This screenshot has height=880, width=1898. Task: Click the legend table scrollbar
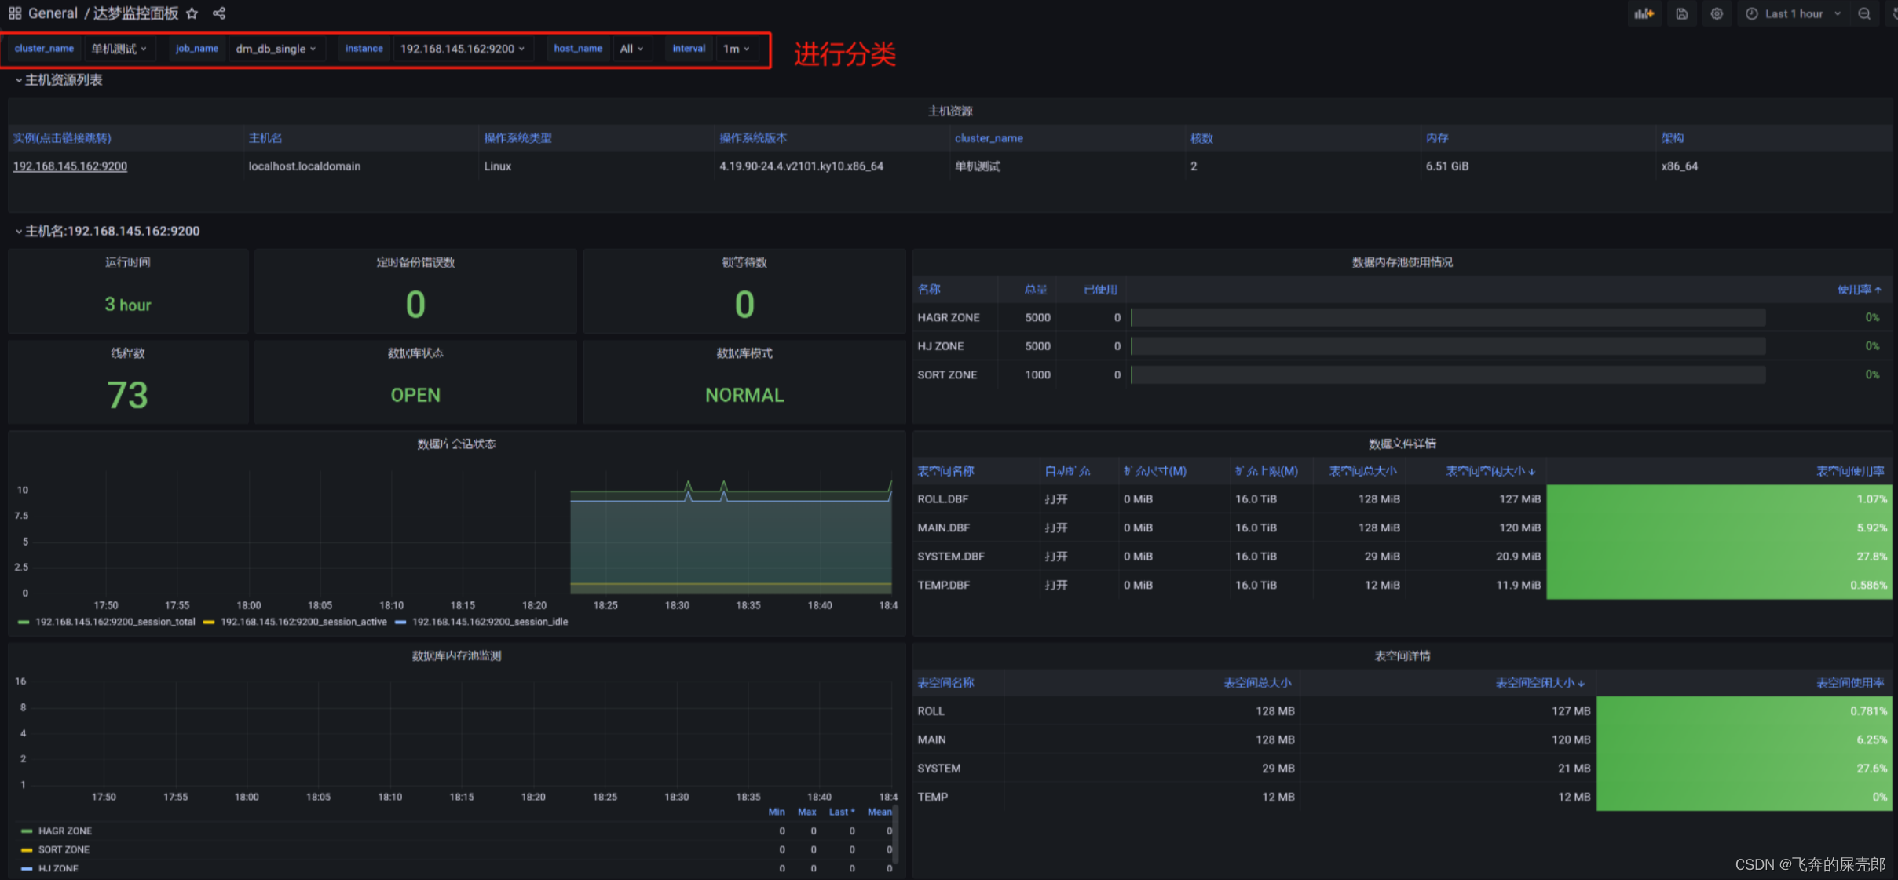(x=896, y=834)
